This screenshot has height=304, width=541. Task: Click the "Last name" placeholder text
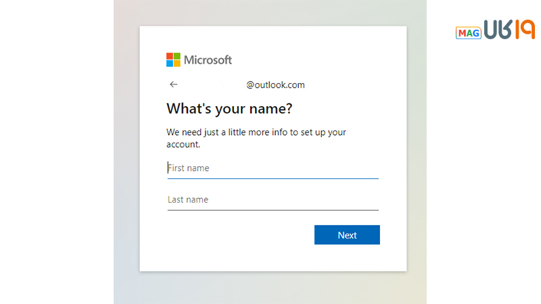coord(188,200)
